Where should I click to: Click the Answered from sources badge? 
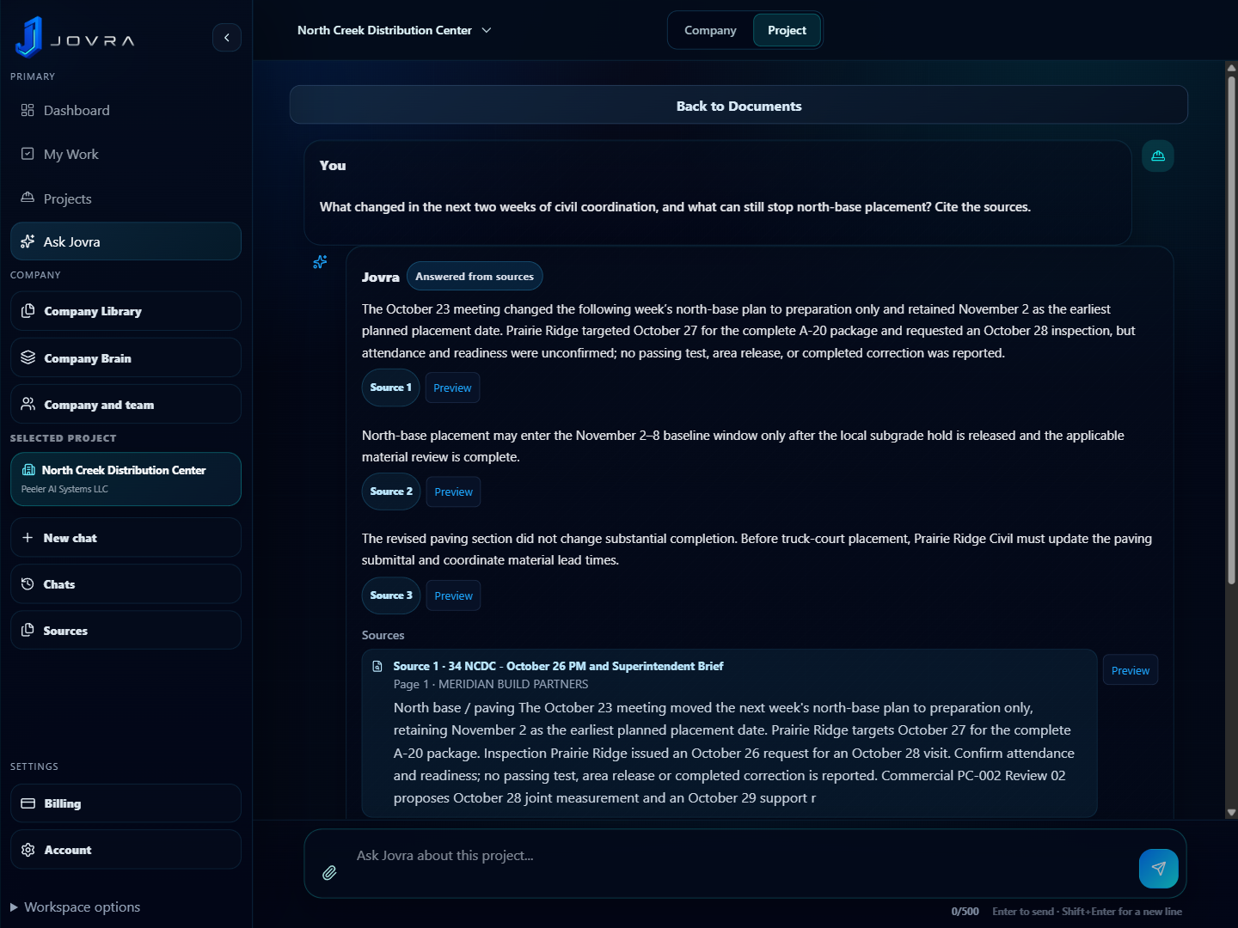coord(475,276)
